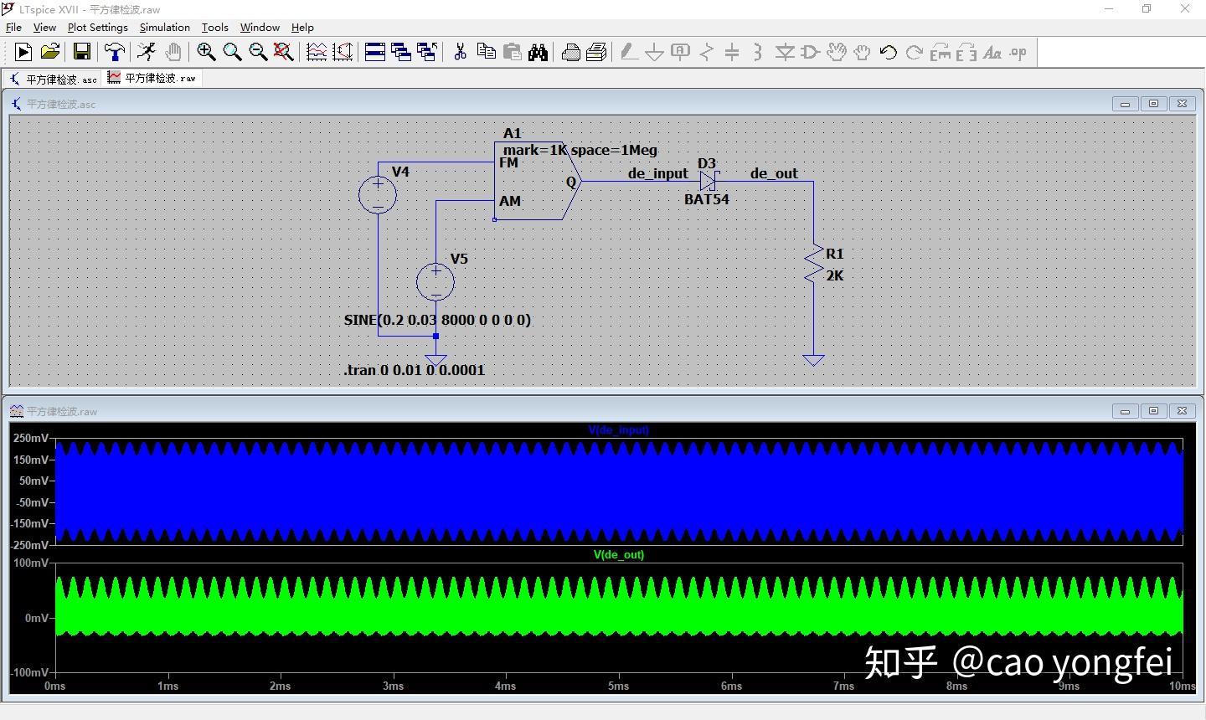Select the Place Text Aa tool
The image size is (1206, 720).
click(x=992, y=52)
